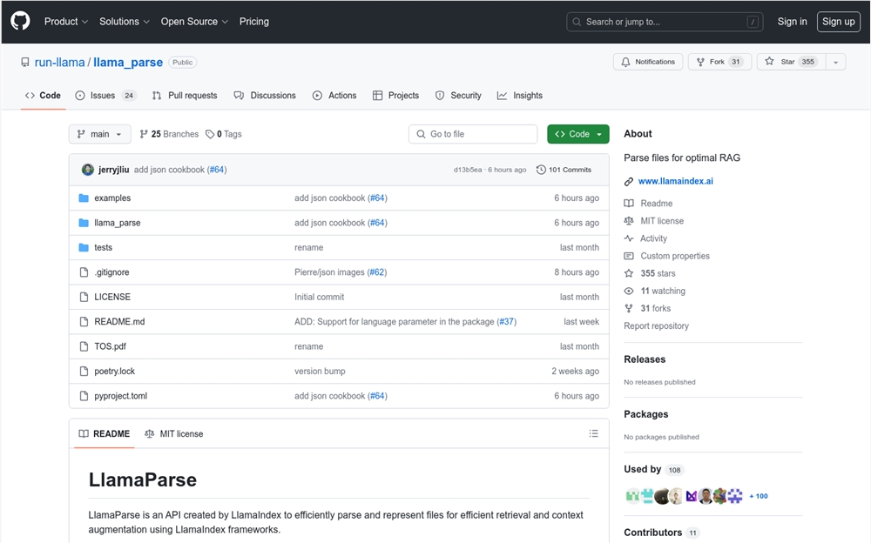Select the MIT license tab in the file viewer
This screenshot has width=871, height=543.
point(174,433)
